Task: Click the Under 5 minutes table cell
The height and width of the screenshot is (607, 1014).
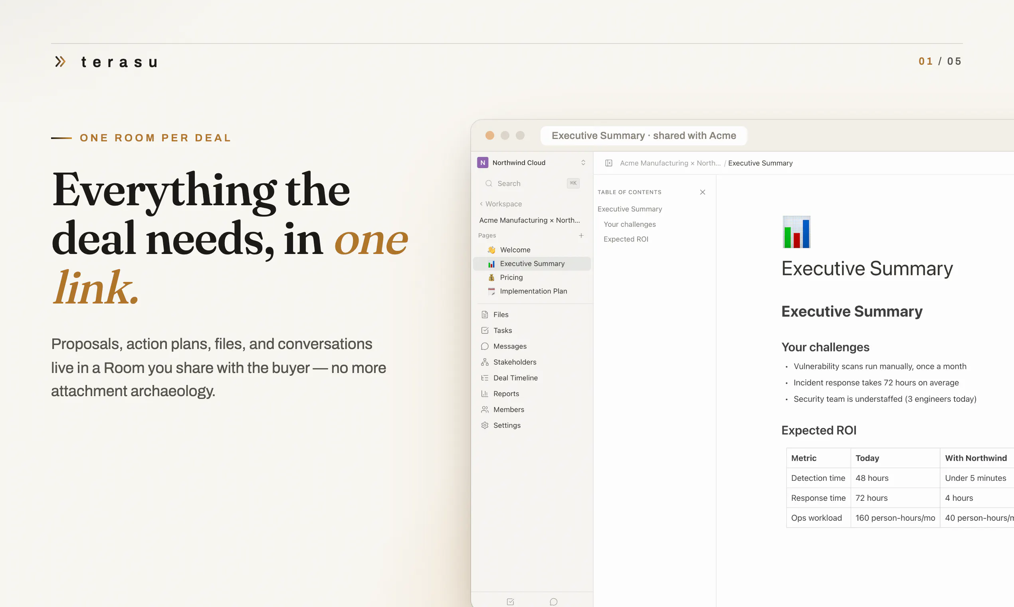Action: (977, 478)
